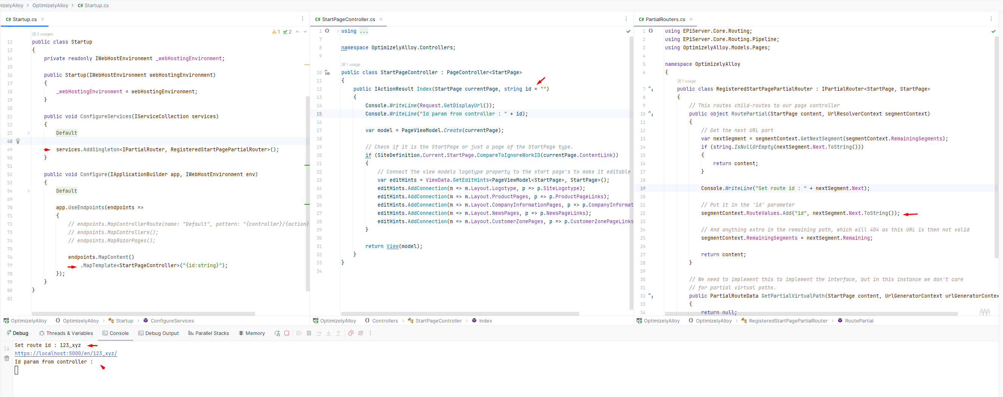The width and height of the screenshot is (1003, 397).
Task: Select RoutePartial in PartialRouters breadcrumb
Action: (x=859, y=321)
